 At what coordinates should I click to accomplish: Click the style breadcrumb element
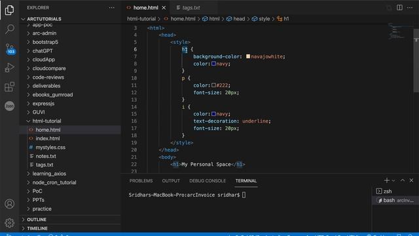(x=261, y=19)
